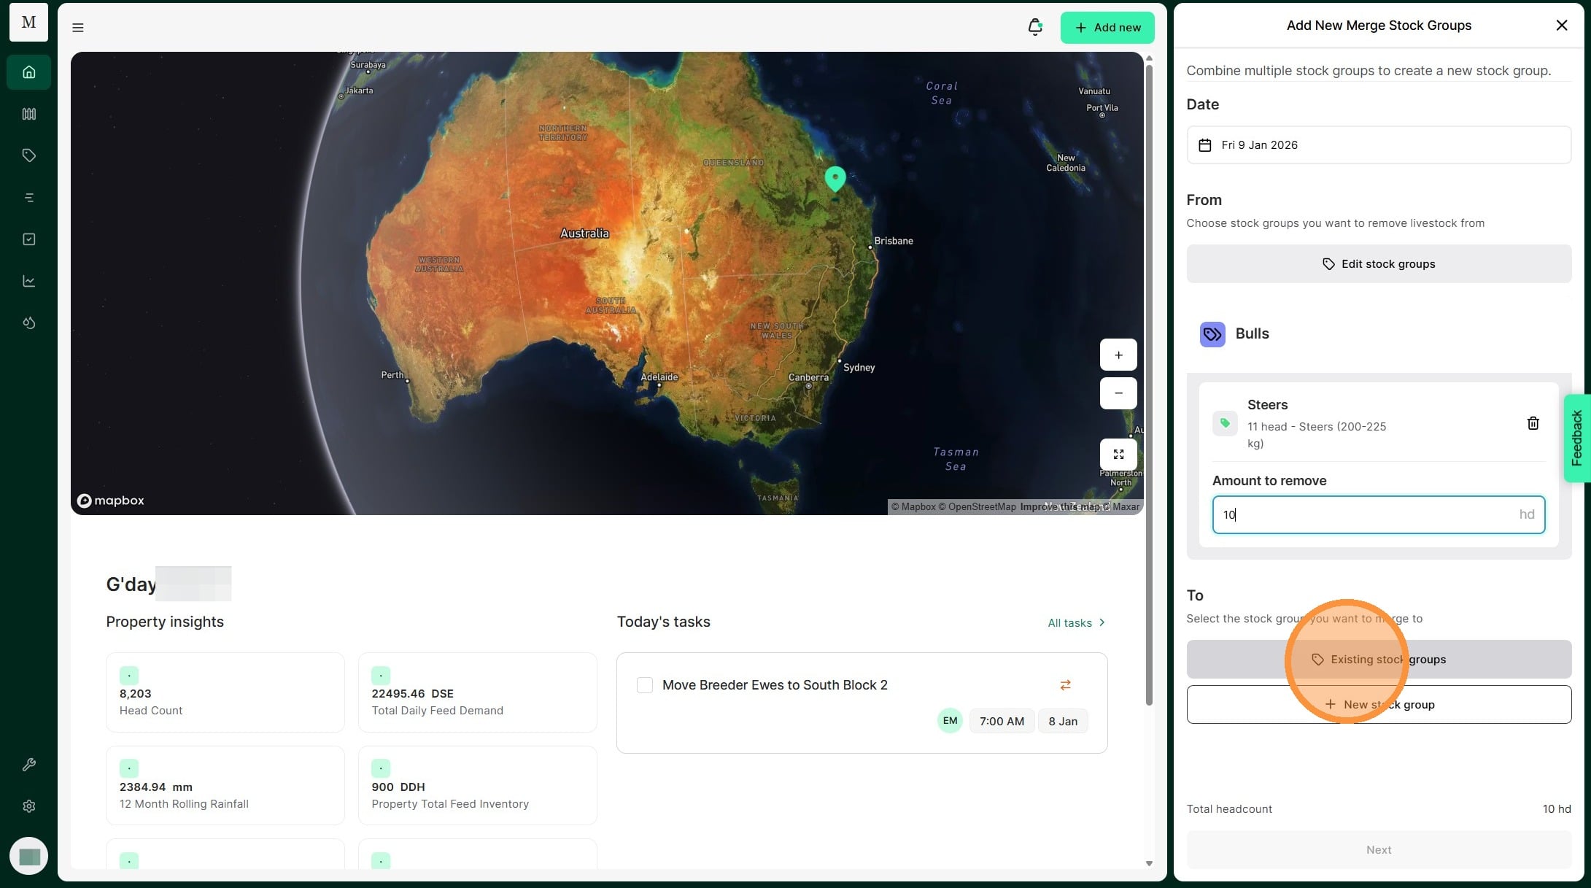The height and width of the screenshot is (888, 1591).
Task: Select Existing stock groups option
Action: tap(1378, 660)
